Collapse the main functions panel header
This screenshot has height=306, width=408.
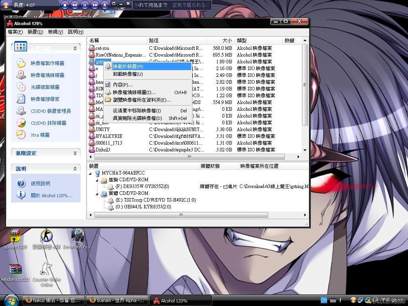[75, 48]
